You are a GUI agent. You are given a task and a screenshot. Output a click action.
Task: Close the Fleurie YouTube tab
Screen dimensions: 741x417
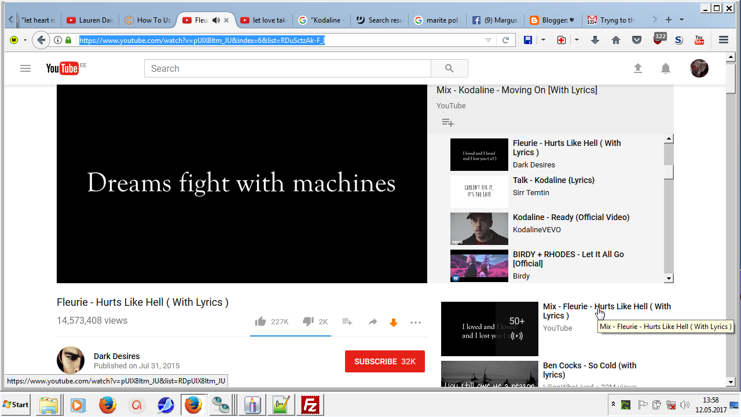pos(226,20)
